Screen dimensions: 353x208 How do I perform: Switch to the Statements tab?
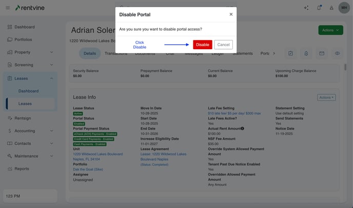(x=242, y=53)
